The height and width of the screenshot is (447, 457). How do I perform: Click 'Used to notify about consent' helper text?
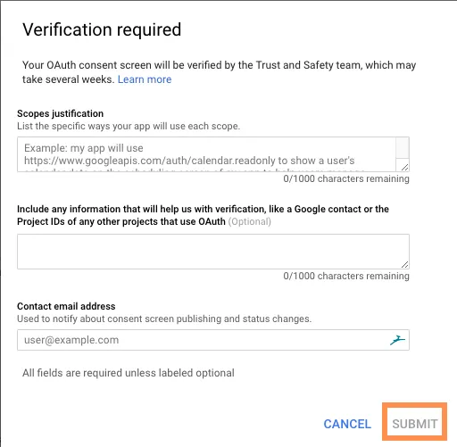pyautogui.click(x=164, y=319)
